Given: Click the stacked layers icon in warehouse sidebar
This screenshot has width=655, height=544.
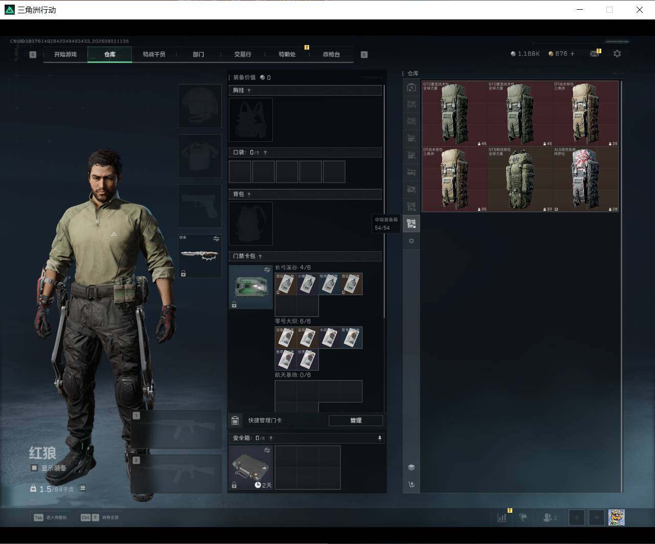Looking at the screenshot, I should click(x=411, y=467).
